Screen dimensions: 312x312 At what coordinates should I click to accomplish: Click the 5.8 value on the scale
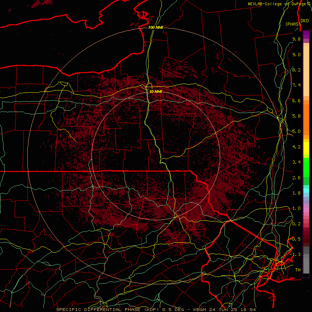296,116
